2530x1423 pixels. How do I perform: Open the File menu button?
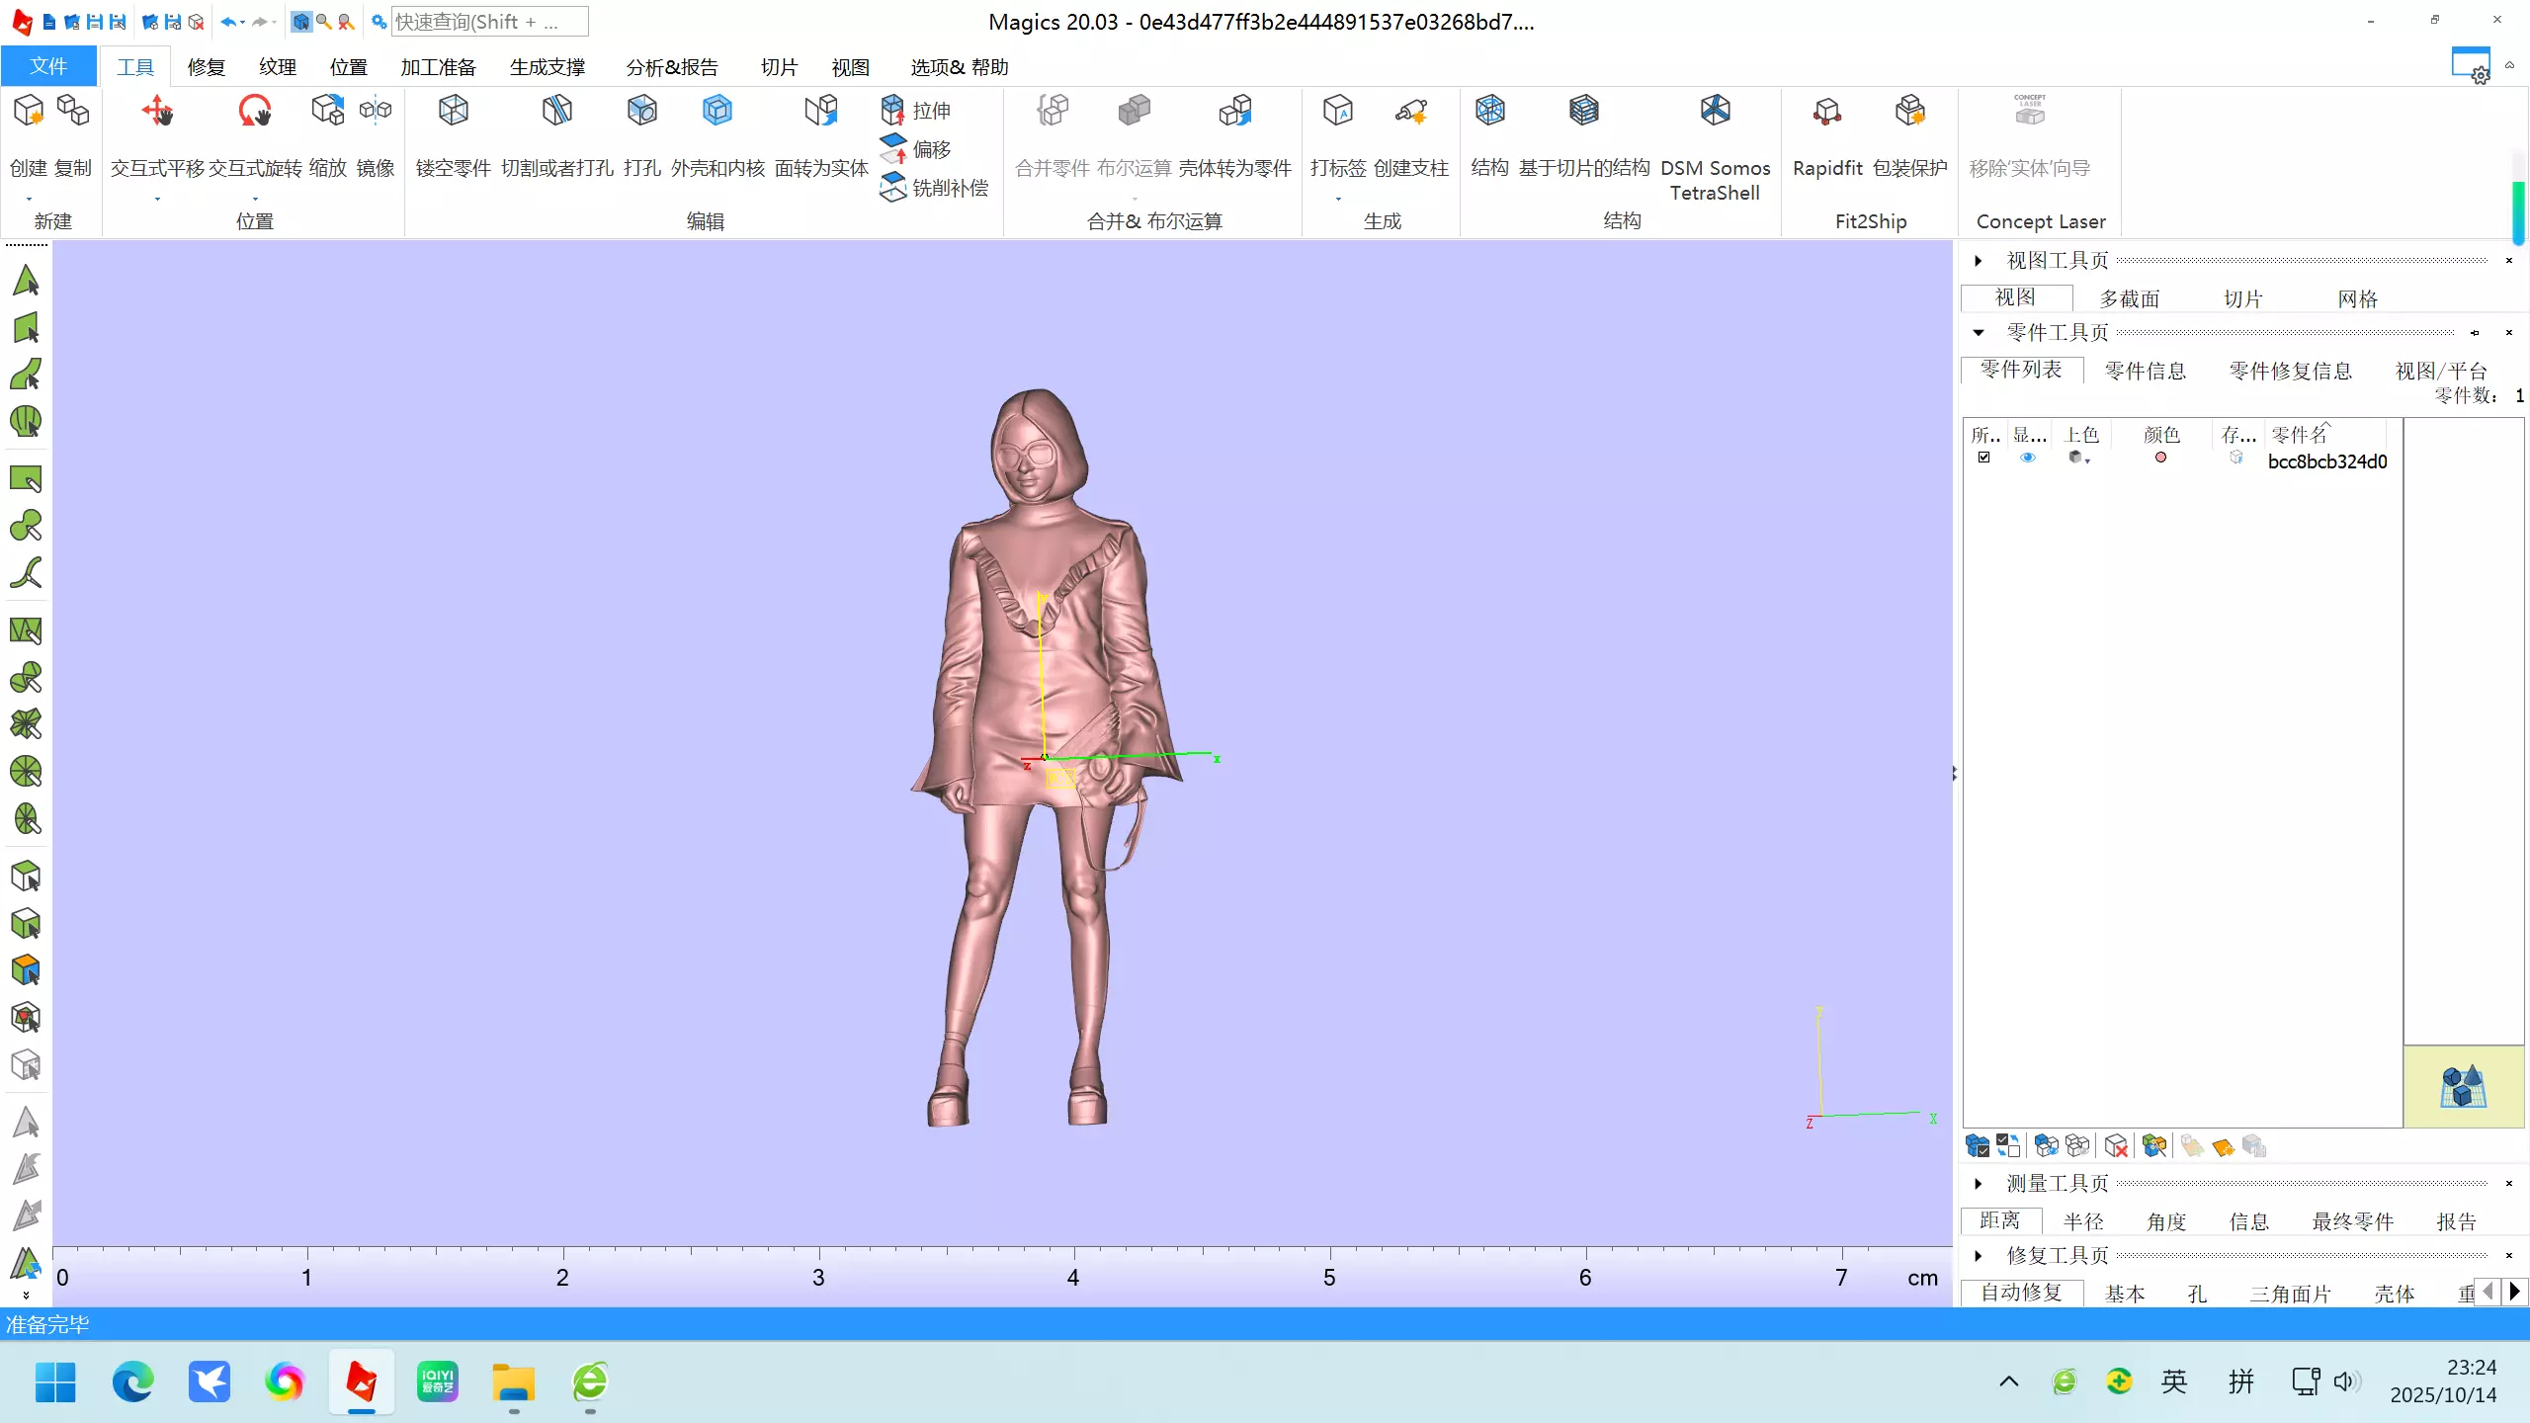(x=48, y=66)
